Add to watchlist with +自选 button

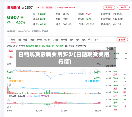pyautogui.click(x=124, y=8)
